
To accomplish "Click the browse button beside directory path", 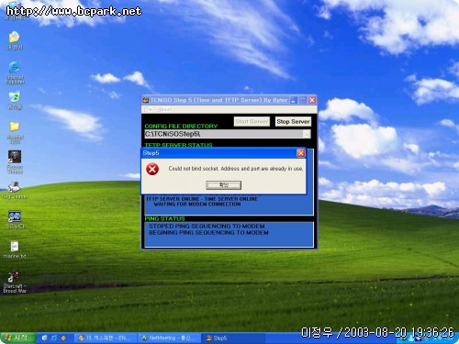I will coord(307,134).
